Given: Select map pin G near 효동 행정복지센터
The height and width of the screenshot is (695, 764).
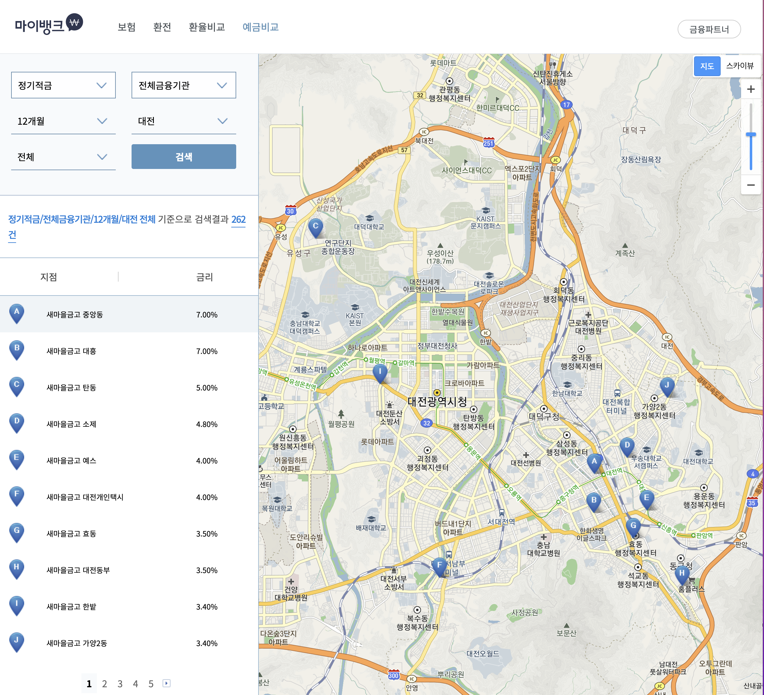Looking at the screenshot, I should click(633, 528).
